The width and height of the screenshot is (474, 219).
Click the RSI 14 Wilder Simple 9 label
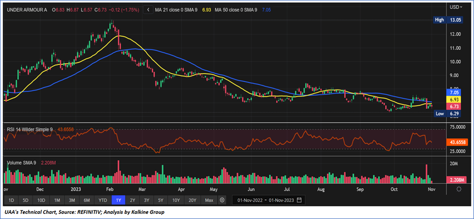29,129
